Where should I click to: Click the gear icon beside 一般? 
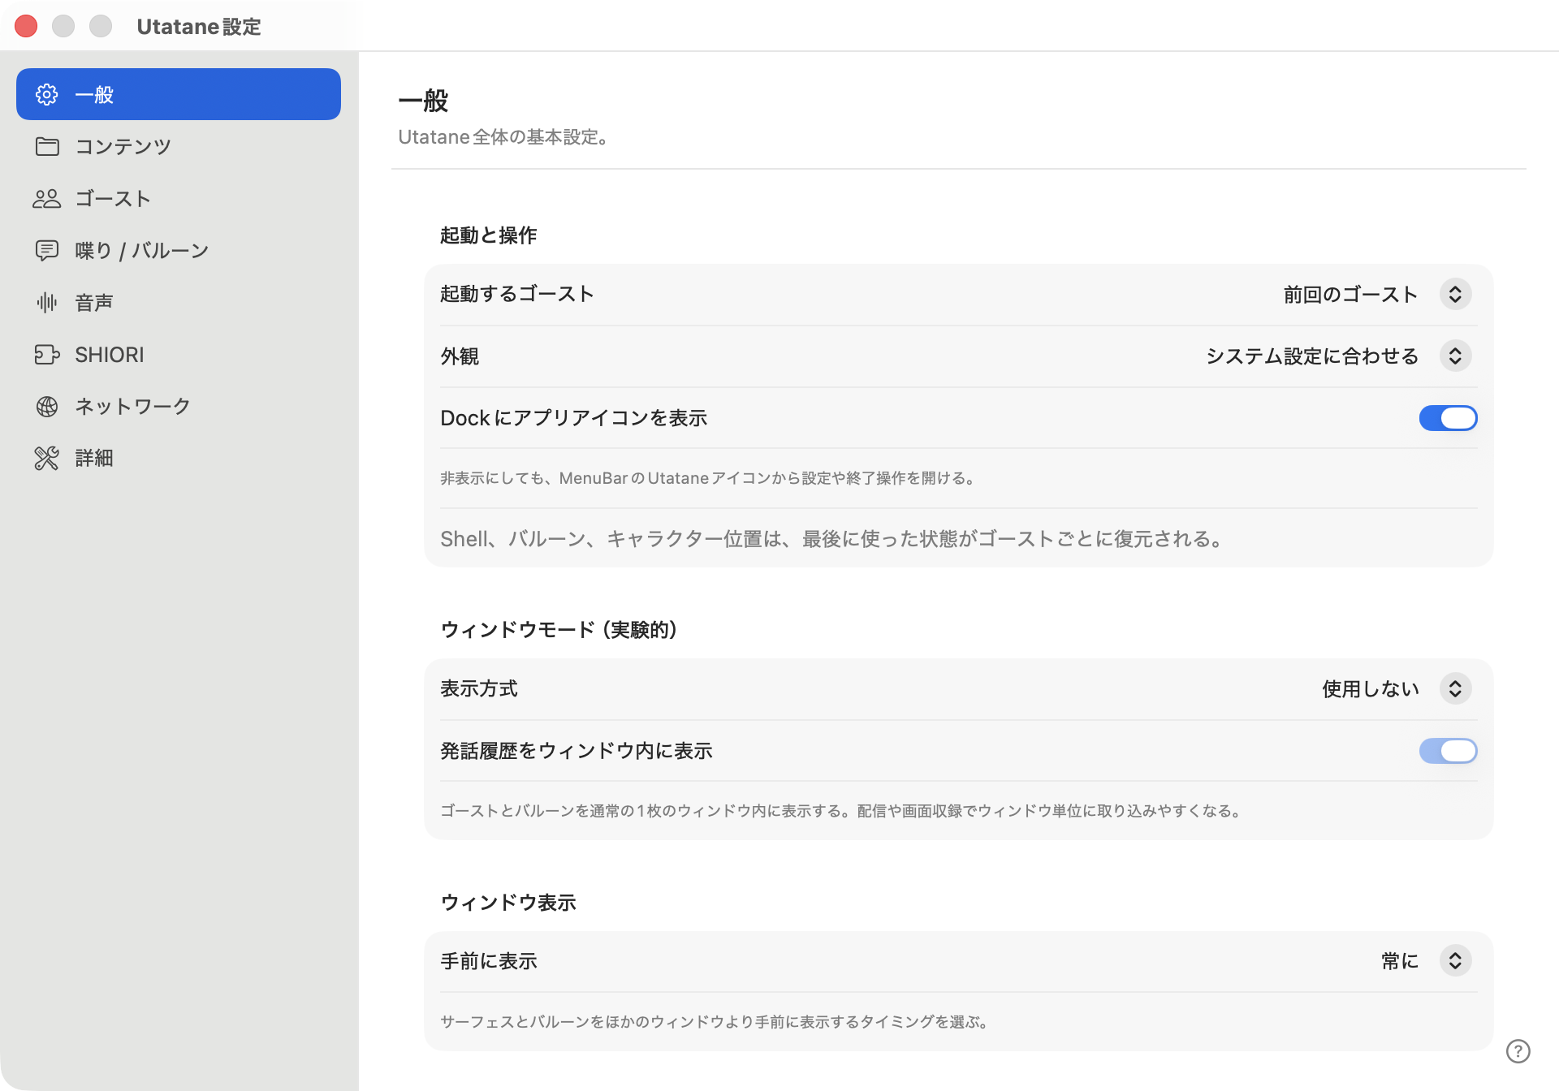pyautogui.click(x=47, y=94)
